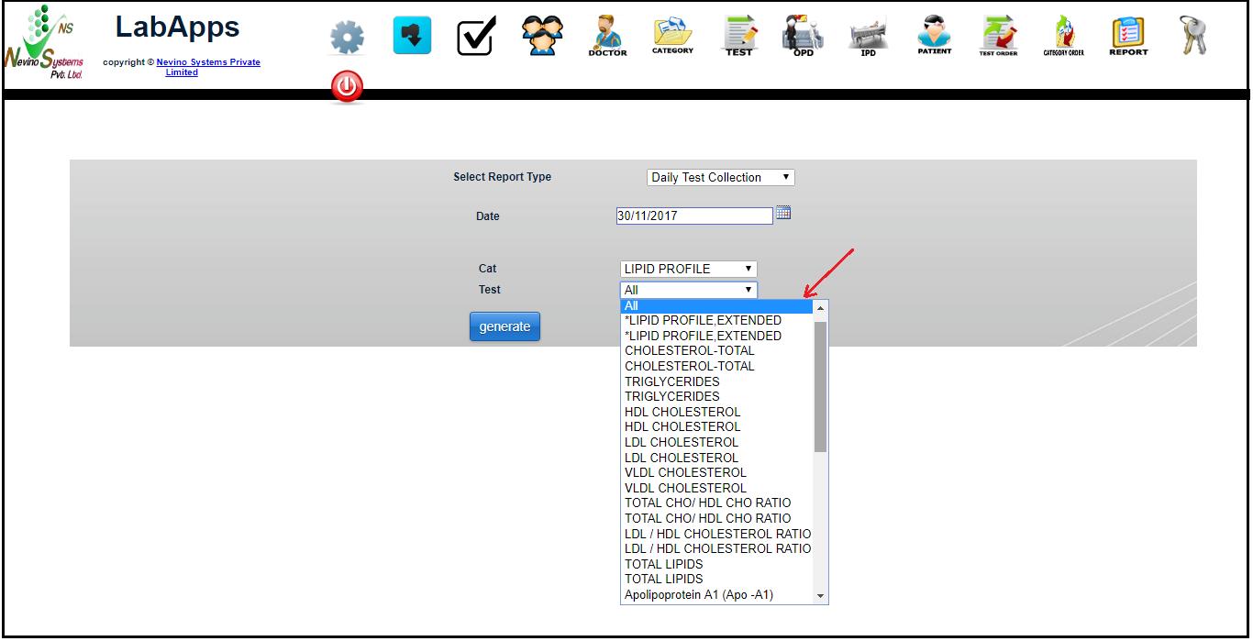This screenshot has height=641, width=1253.
Task: Open the Report icon
Action: click(x=1128, y=36)
